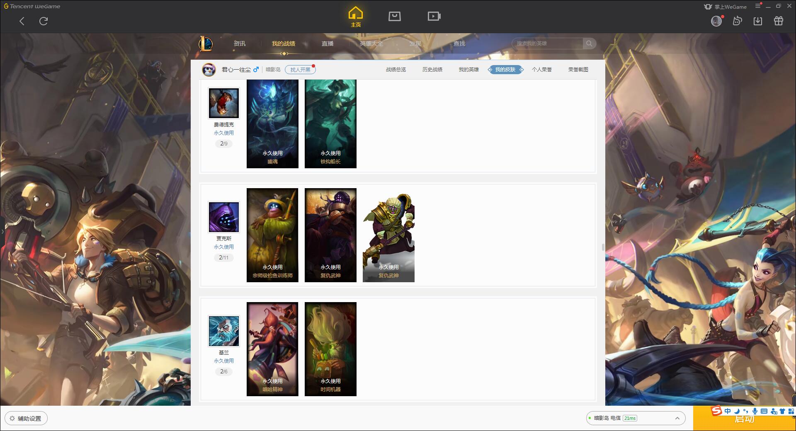Focus the 搜索我的英雄 search field
The height and width of the screenshot is (431, 796).
coord(547,44)
